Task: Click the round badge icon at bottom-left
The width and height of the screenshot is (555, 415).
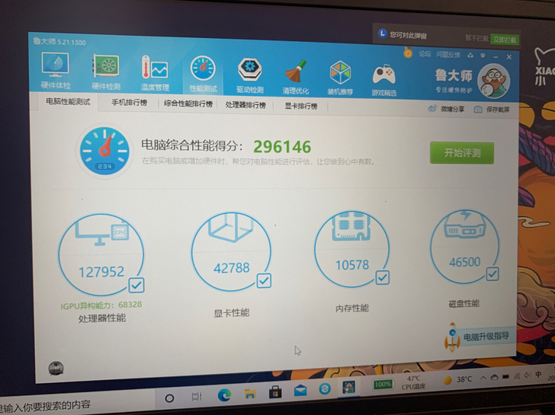Action: point(56,368)
